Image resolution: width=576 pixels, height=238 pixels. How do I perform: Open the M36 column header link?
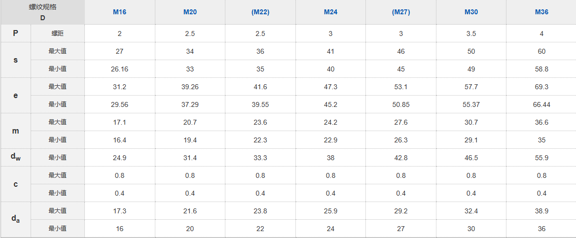point(542,12)
